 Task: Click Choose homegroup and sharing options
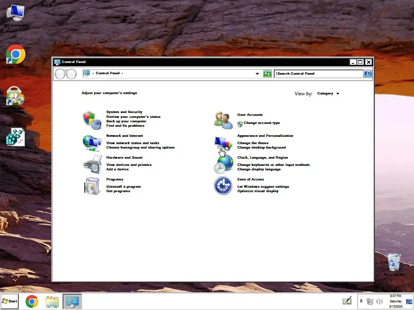point(140,147)
